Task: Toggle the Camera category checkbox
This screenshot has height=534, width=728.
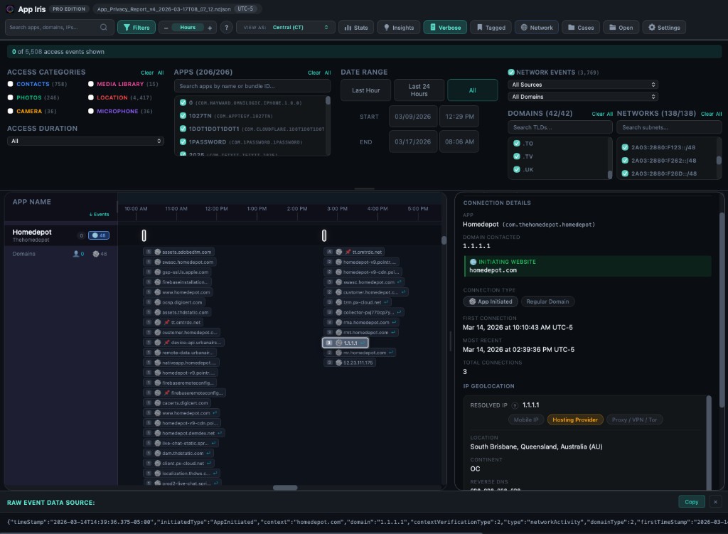Action: click(10, 111)
